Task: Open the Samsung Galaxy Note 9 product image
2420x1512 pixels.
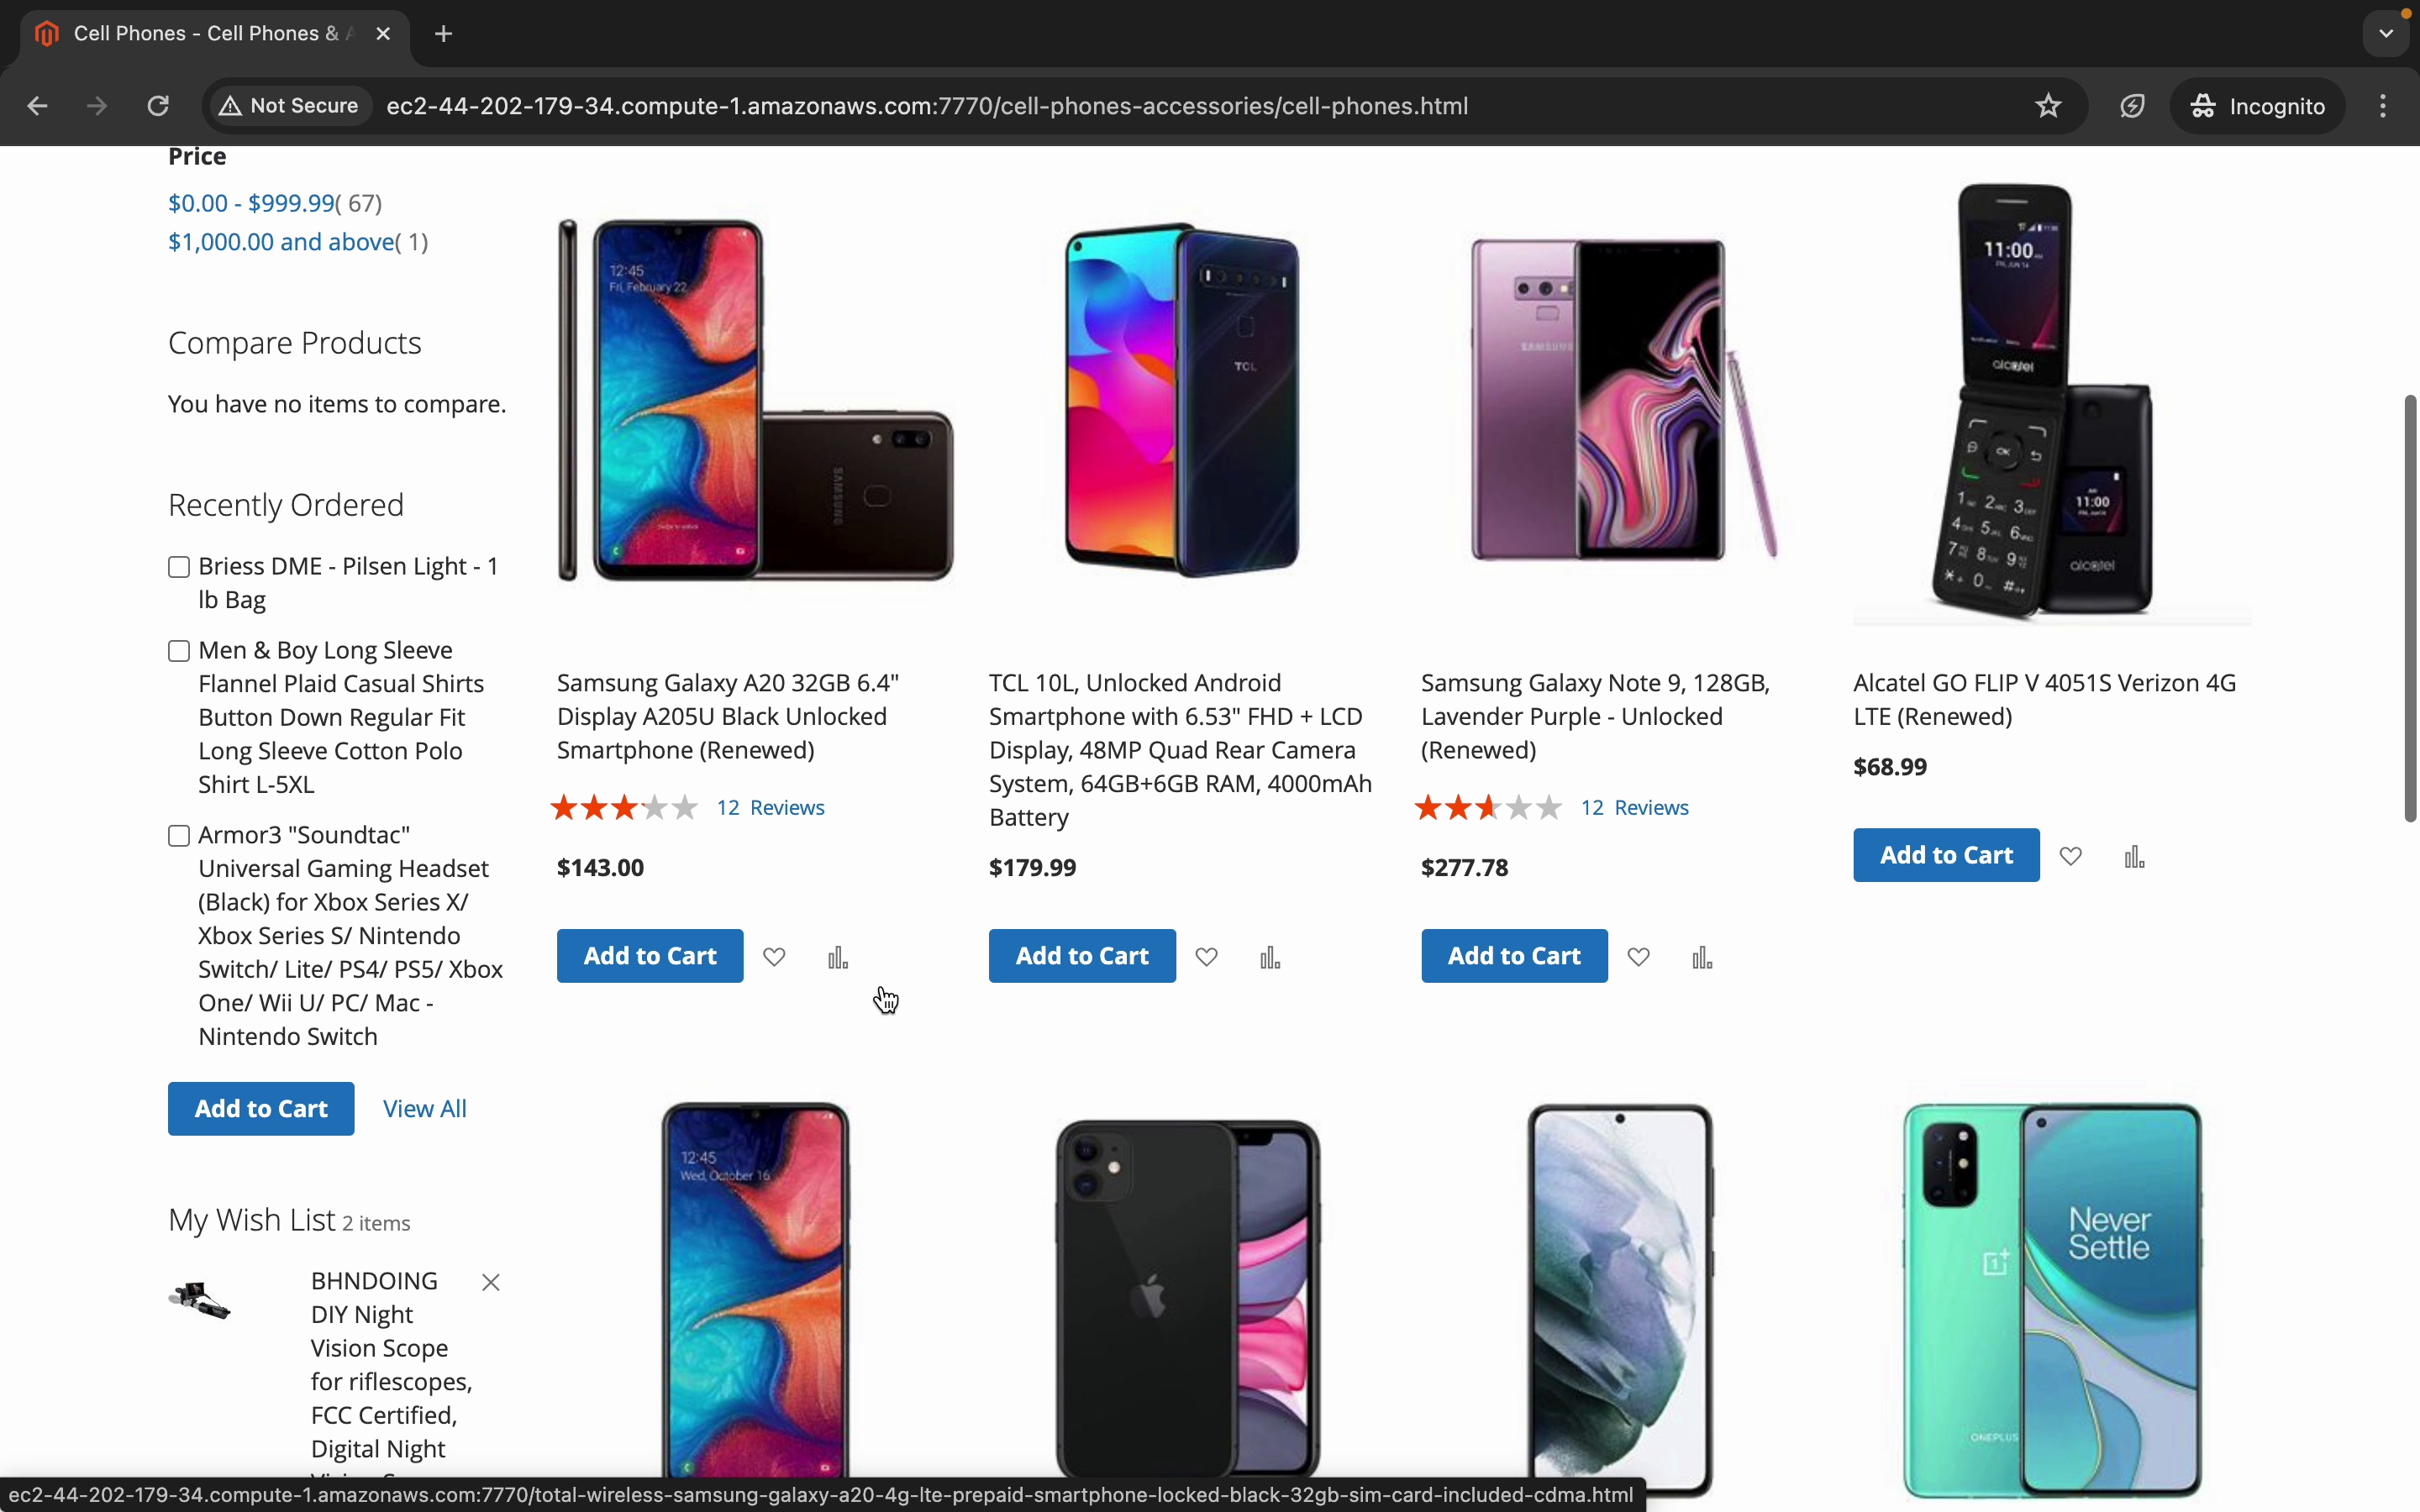Action: click(1620, 400)
